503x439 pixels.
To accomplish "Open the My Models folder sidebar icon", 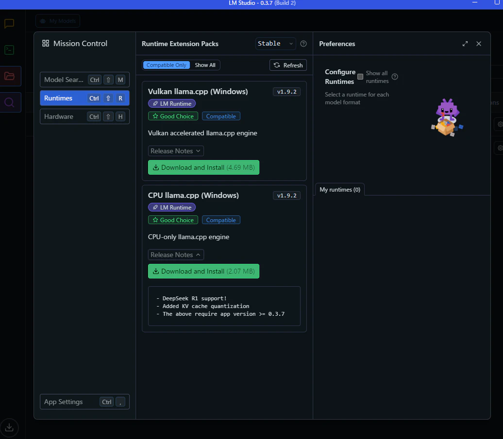I will click(9, 76).
